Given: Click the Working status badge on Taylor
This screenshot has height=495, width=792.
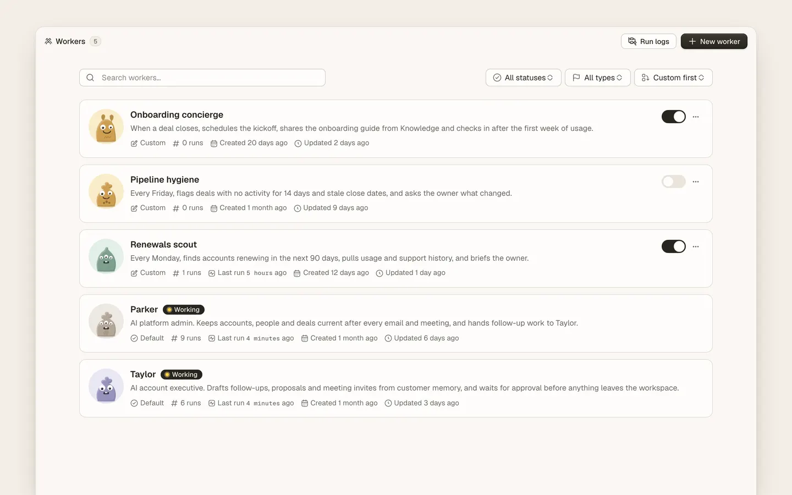Looking at the screenshot, I should pyautogui.click(x=182, y=375).
